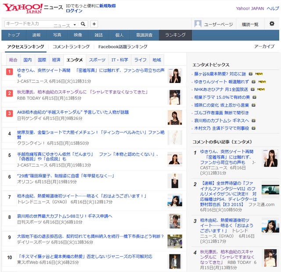Click thumbnail of rank 7 柏木由紀 初ツイート article
Image resolution: width=281 pixels, height=272 pixels.
[x=175, y=201]
